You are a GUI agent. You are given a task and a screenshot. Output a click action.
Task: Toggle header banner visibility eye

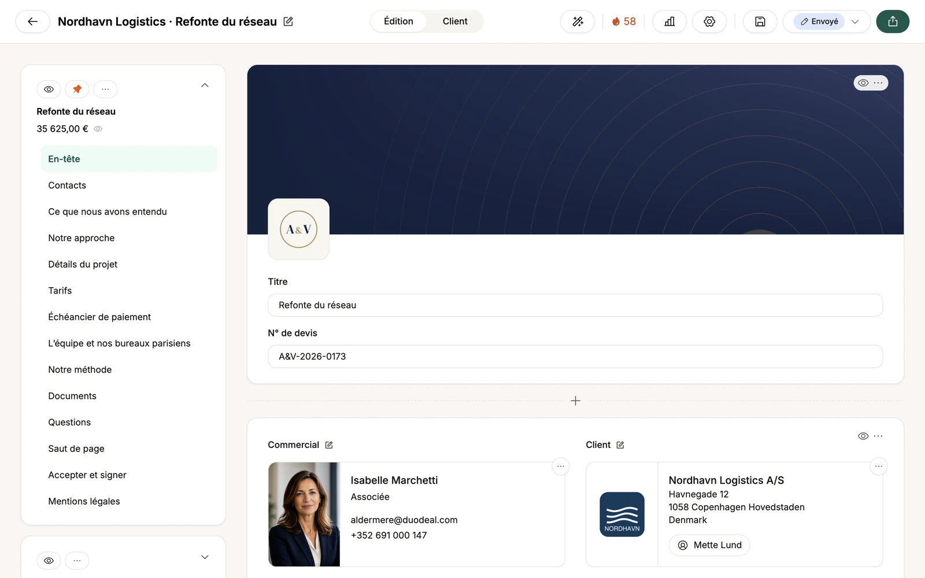click(x=863, y=83)
